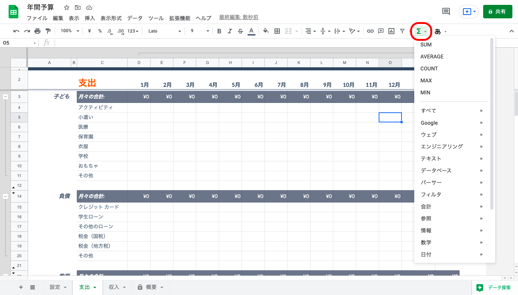Viewport: 518px width, 295px height.
Task: Switch to the 概要 sheet tab
Action: coord(151,287)
